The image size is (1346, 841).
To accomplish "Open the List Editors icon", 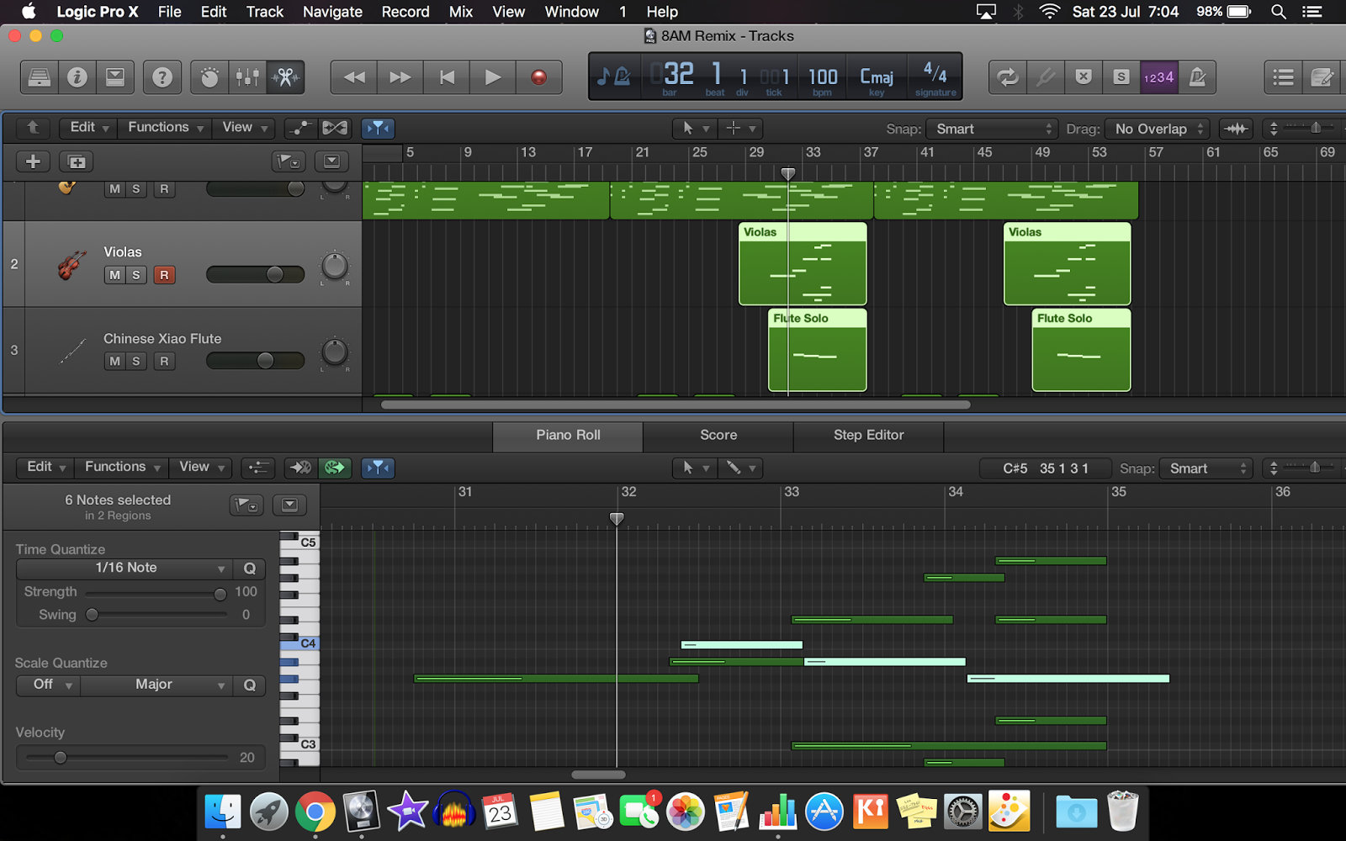I will [x=1284, y=77].
